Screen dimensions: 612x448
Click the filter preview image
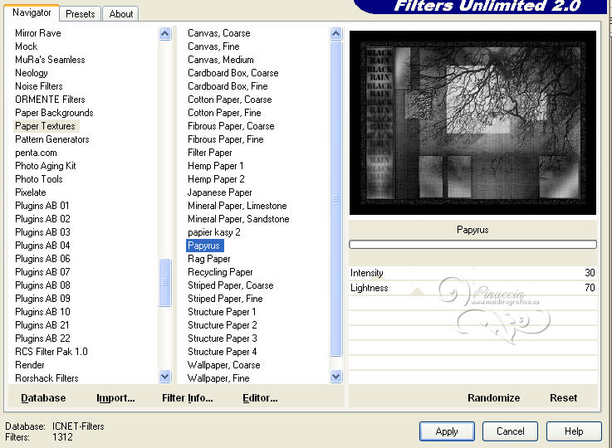(472, 123)
